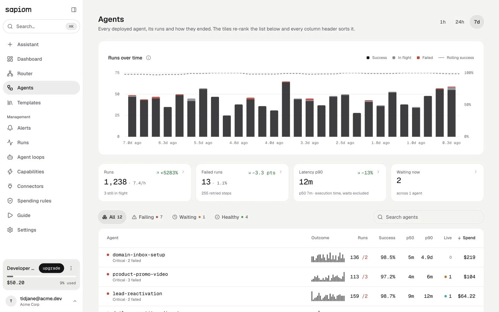This screenshot has height=312, width=499.
Task: Open the Router sidebar icon
Action: [x=10, y=73]
